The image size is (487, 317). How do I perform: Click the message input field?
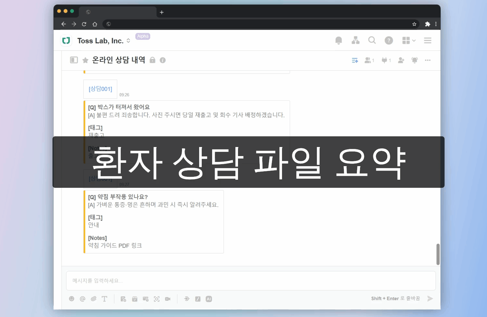pyautogui.click(x=251, y=281)
